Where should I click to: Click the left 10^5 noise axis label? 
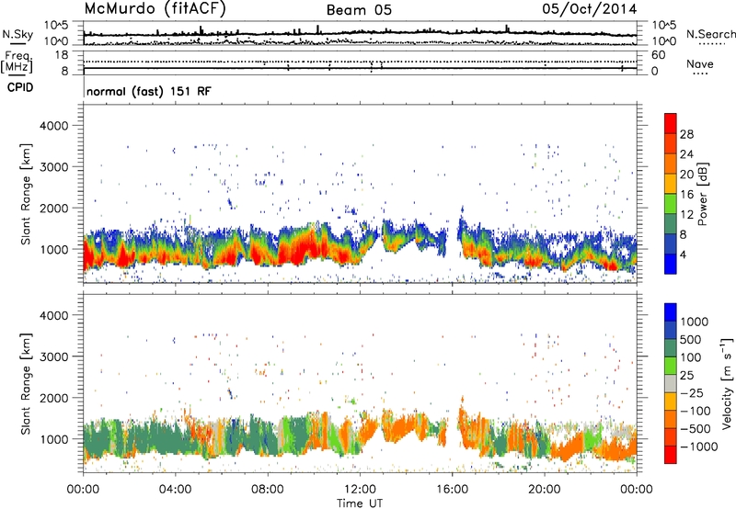pos(56,25)
